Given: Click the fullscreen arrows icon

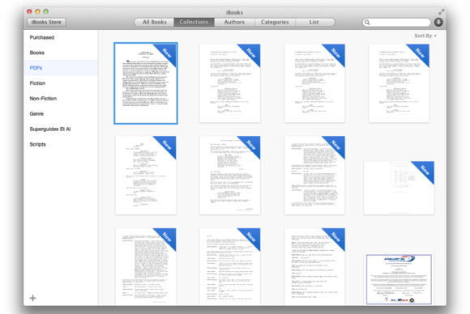Looking at the screenshot, I should [x=441, y=12].
